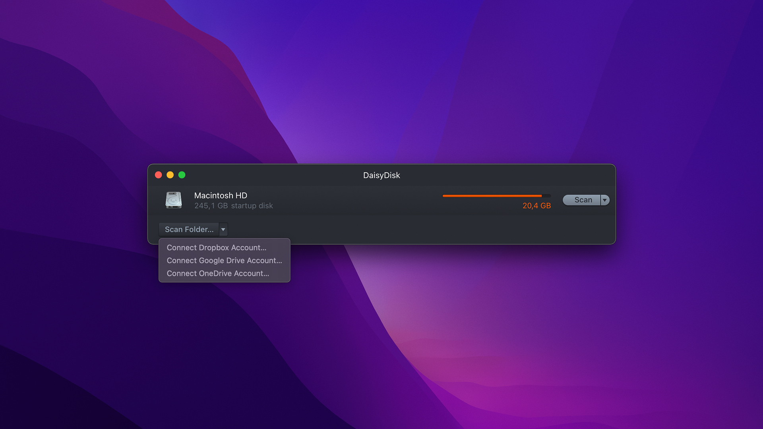Maximize the window with the green button
763x429 pixels.
(x=182, y=175)
